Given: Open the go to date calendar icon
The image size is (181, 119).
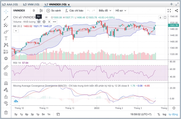Looking at the screenshot, I should coord(58,114).
